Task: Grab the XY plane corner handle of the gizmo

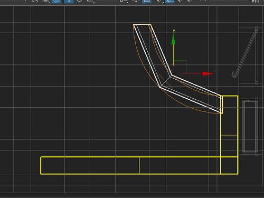Action: point(180,67)
